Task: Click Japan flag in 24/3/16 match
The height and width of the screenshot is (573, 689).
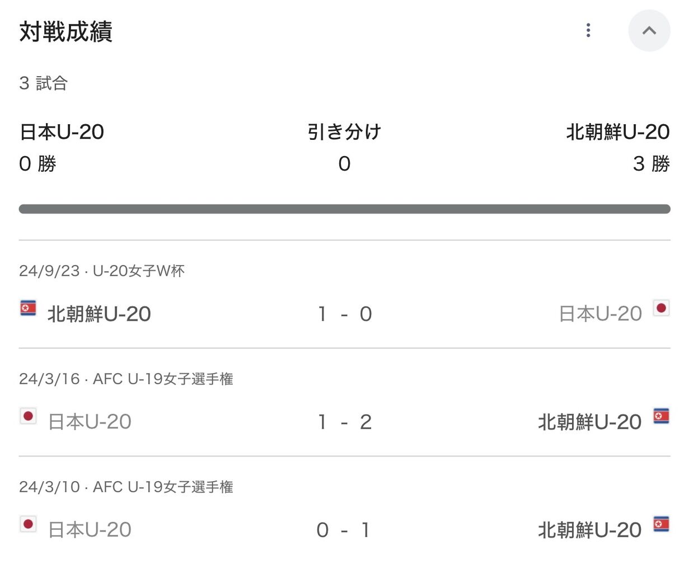Action: point(28,416)
